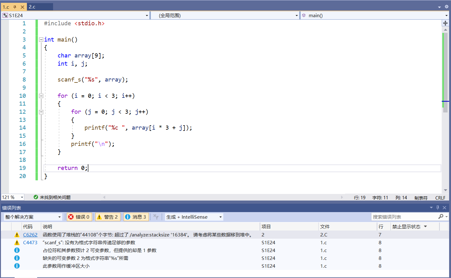Click the info icon on the 缺失的可变参数 row
Viewport: 451px width, 278px height.
click(x=17, y=258)
